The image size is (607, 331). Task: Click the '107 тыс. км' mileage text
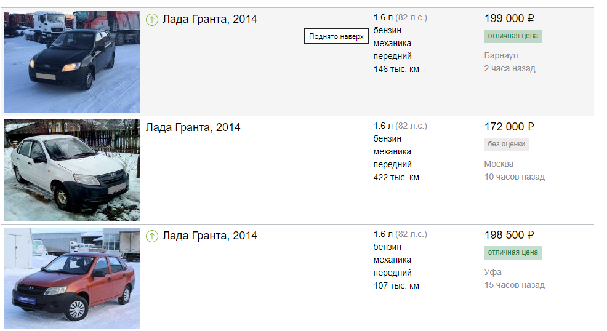[x=396, y=286]
